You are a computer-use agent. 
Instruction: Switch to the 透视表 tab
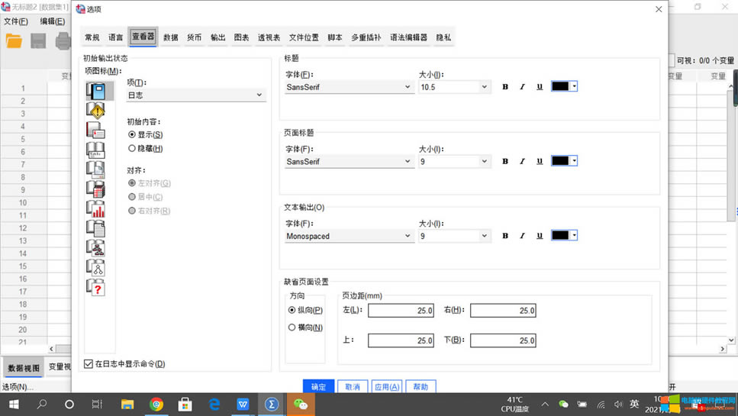click(x=269, y=37)
